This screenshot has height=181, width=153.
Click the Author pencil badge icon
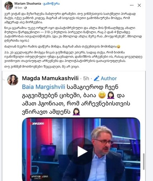click(97, 78)
